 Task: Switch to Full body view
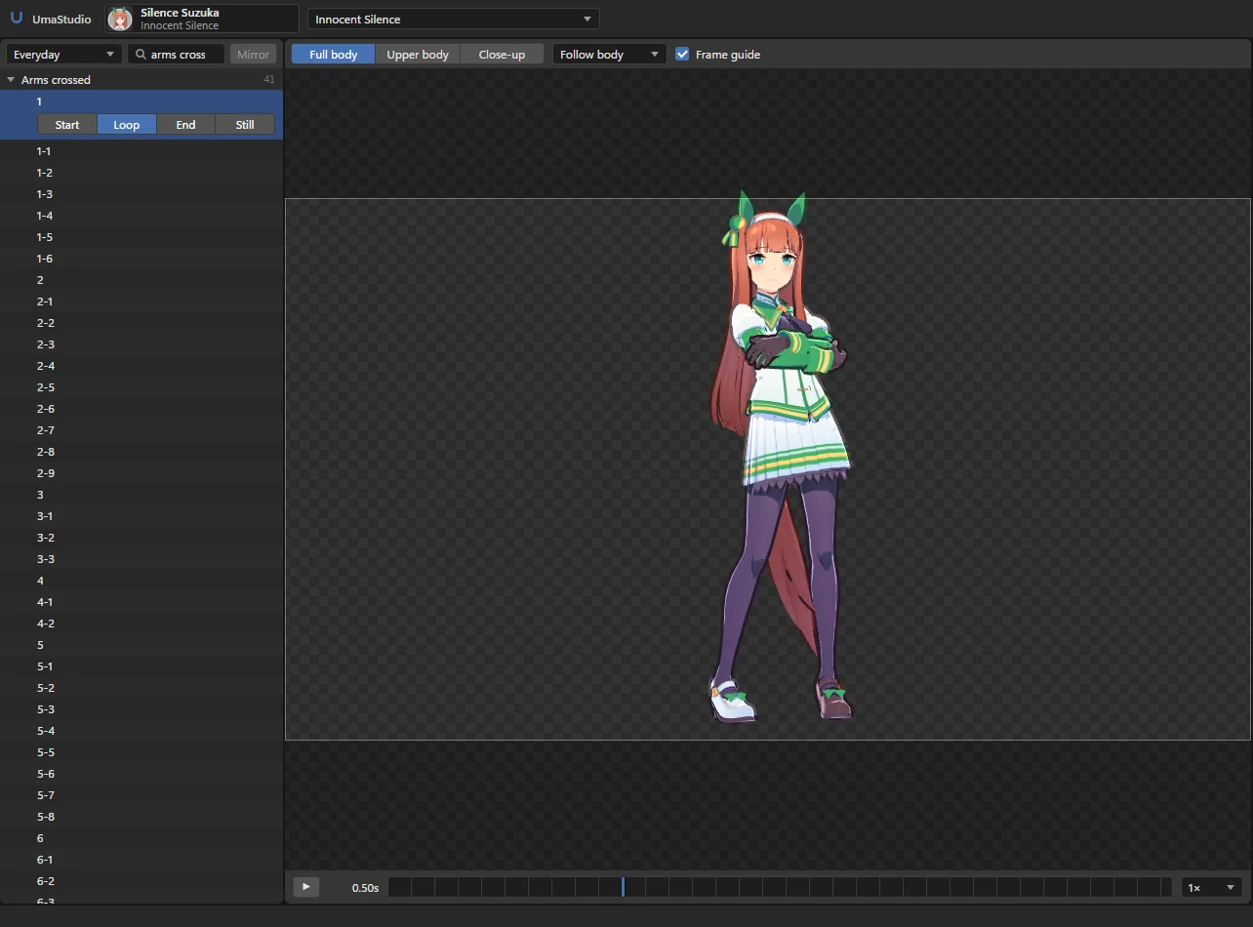pyautogui.click(x=334, y=55)
